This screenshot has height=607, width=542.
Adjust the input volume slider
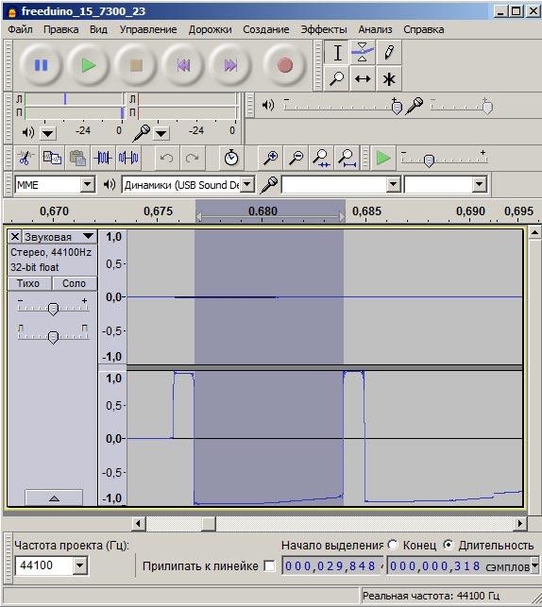point(487,107)
